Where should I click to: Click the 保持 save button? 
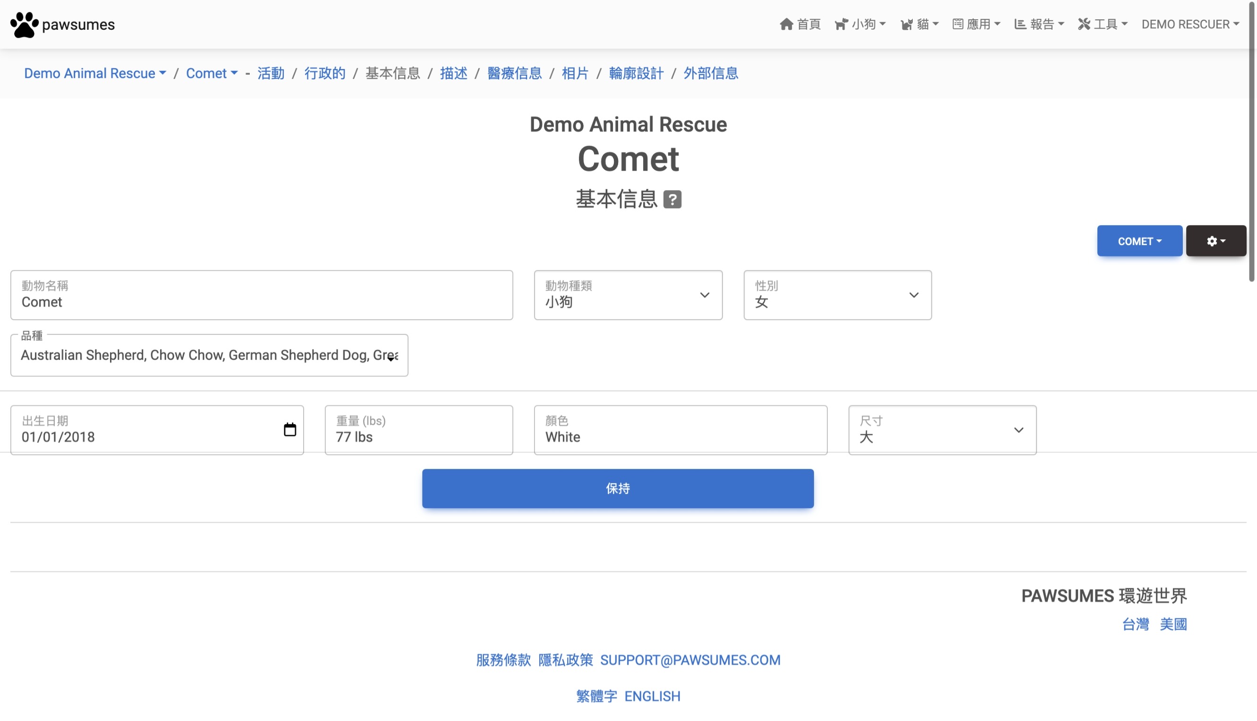pos(617,488)
